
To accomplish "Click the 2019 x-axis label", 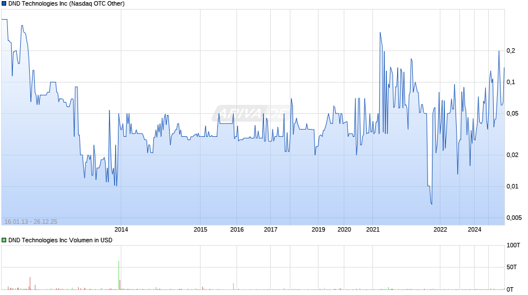I will click(x=318, y=229).
